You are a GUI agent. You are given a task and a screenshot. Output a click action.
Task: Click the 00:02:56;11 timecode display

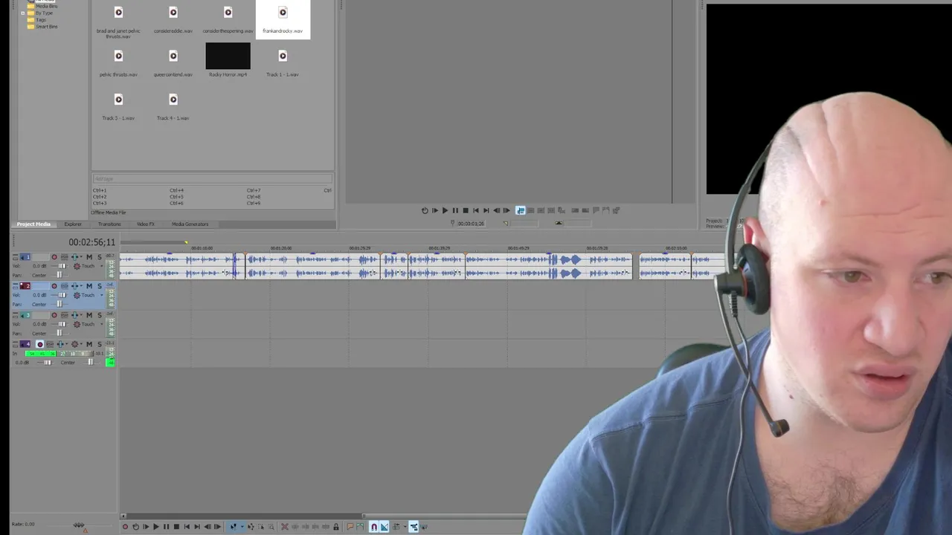92,242
